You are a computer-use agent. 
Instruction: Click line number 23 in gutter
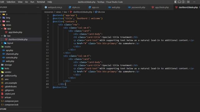47,84
